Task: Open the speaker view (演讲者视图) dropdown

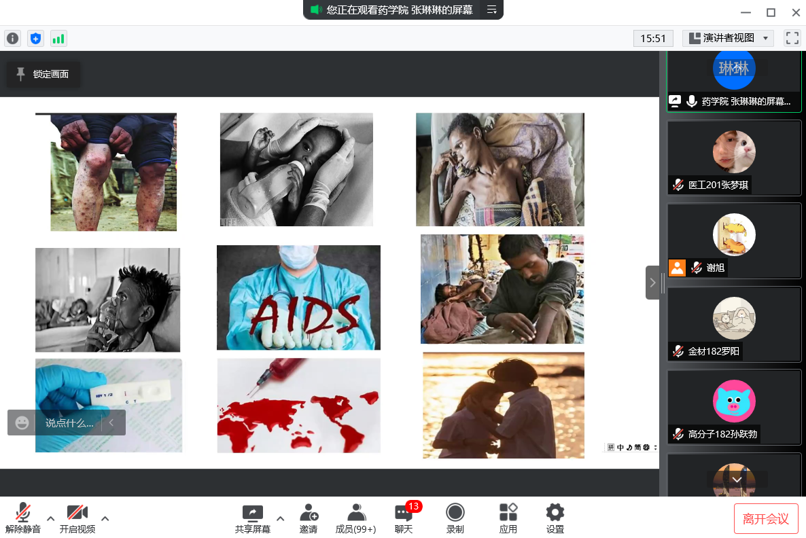Action: 728,39
